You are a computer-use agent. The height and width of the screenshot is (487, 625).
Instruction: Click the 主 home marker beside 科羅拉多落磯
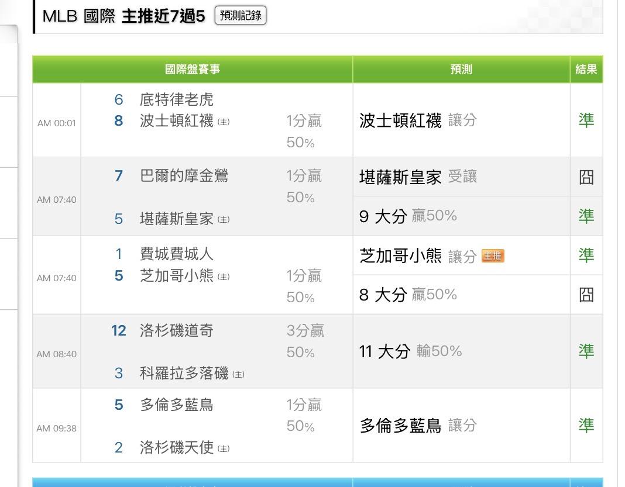point(238,374)
